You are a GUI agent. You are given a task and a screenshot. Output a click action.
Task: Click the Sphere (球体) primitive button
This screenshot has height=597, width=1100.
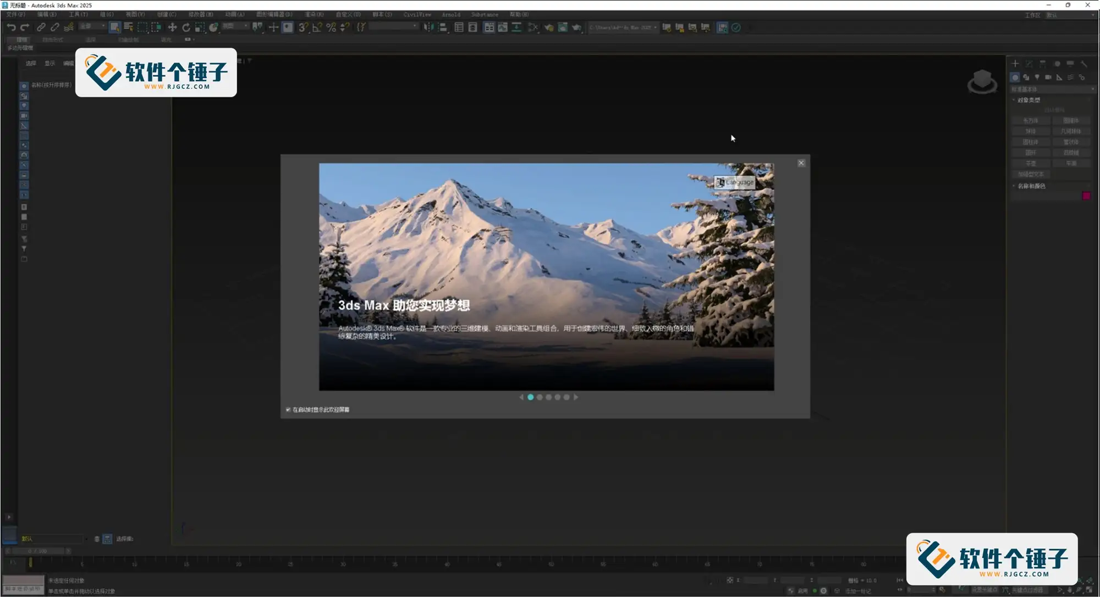(1031, 131)
